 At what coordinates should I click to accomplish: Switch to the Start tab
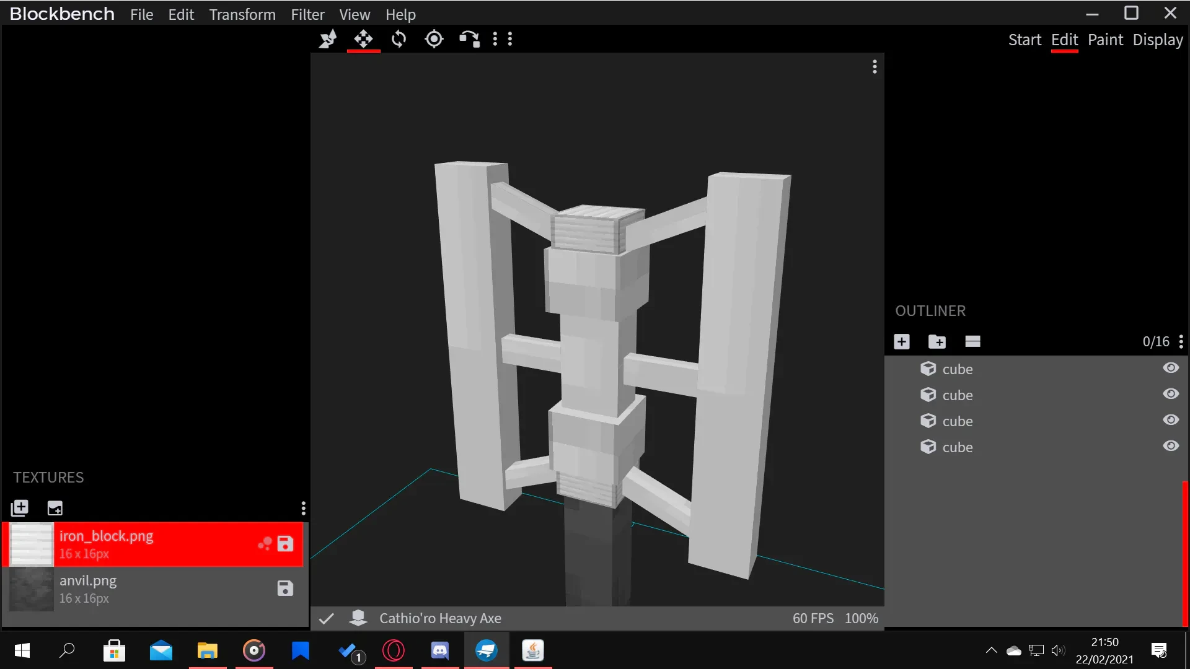click(1025, 40)
